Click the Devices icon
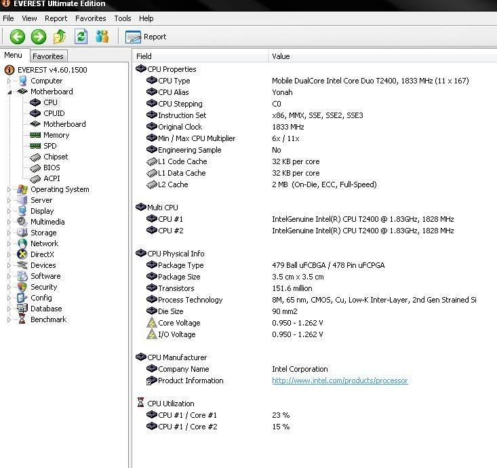This screenshot has width=497, height=468. pos(22,265)
